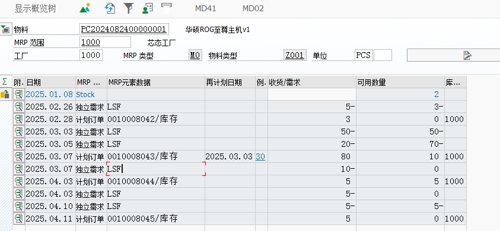The height and width of the screenshot is (231, 500).
Task: Click the sigma summation icon
Action: (x=5, y=82)
